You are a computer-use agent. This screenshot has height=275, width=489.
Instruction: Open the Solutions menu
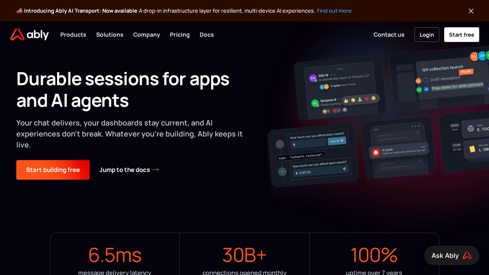click(110, 35)
